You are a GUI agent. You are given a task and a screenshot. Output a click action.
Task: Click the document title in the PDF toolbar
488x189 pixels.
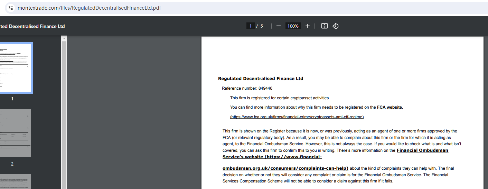click(32, 26)
